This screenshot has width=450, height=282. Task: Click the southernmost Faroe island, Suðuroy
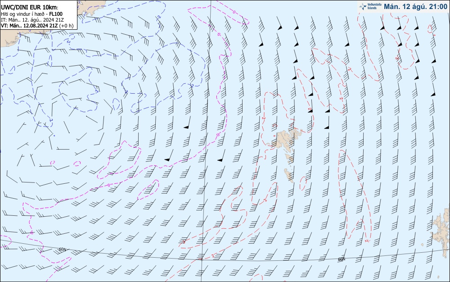(x=289, y=175)
